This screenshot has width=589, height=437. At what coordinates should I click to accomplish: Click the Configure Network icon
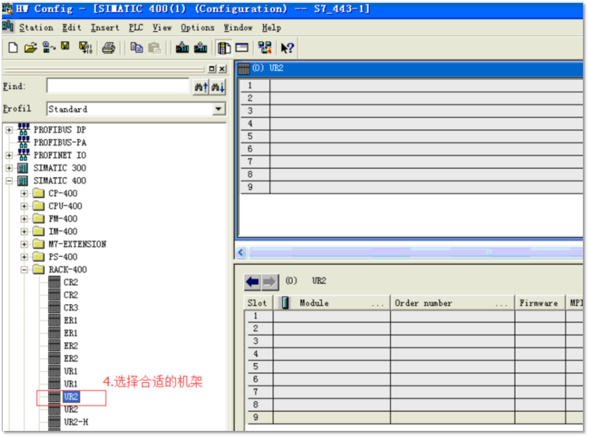[x=264, y=48]
